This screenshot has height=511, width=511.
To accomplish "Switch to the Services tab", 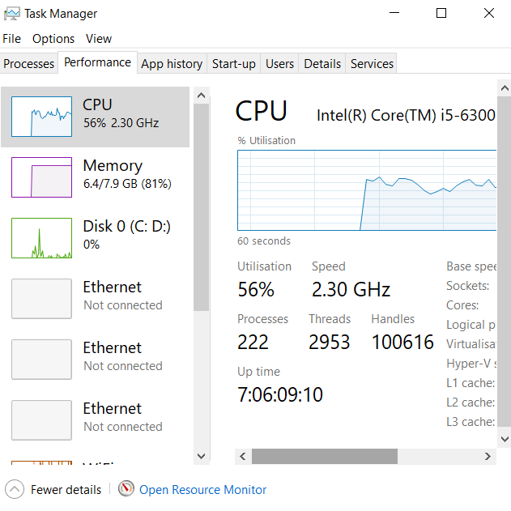I will 372,64.
